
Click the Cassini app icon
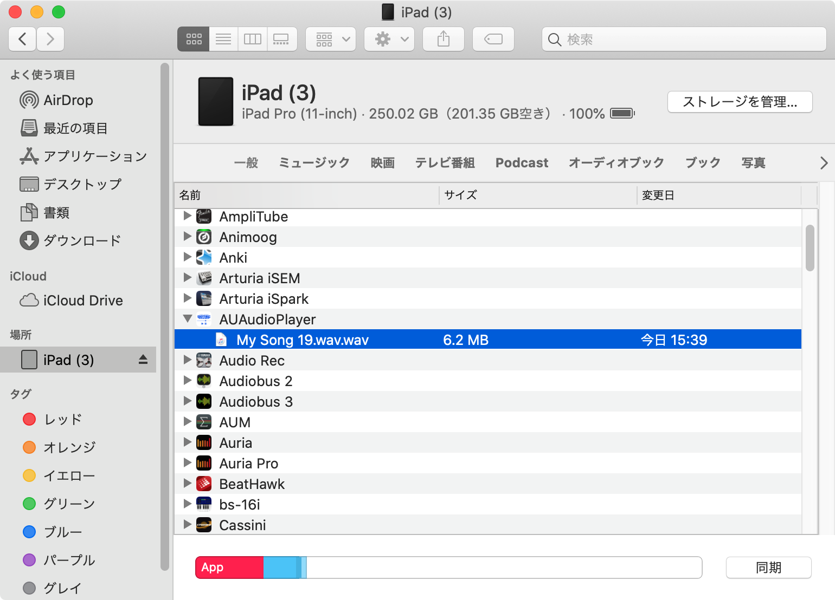click(204, 525)
